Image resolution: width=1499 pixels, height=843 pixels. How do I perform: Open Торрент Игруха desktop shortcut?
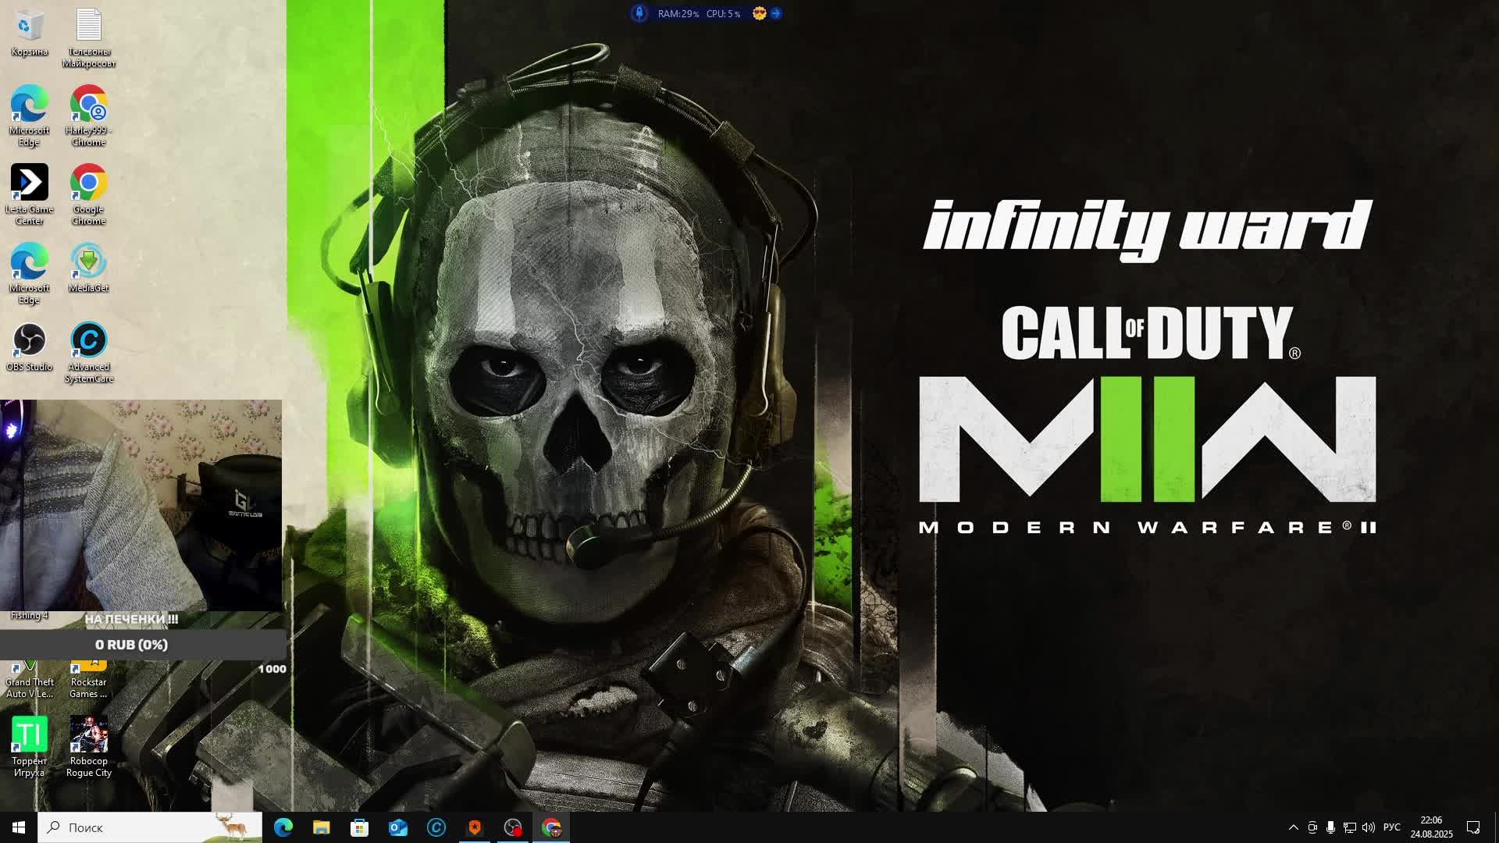[x=29, y=735]
